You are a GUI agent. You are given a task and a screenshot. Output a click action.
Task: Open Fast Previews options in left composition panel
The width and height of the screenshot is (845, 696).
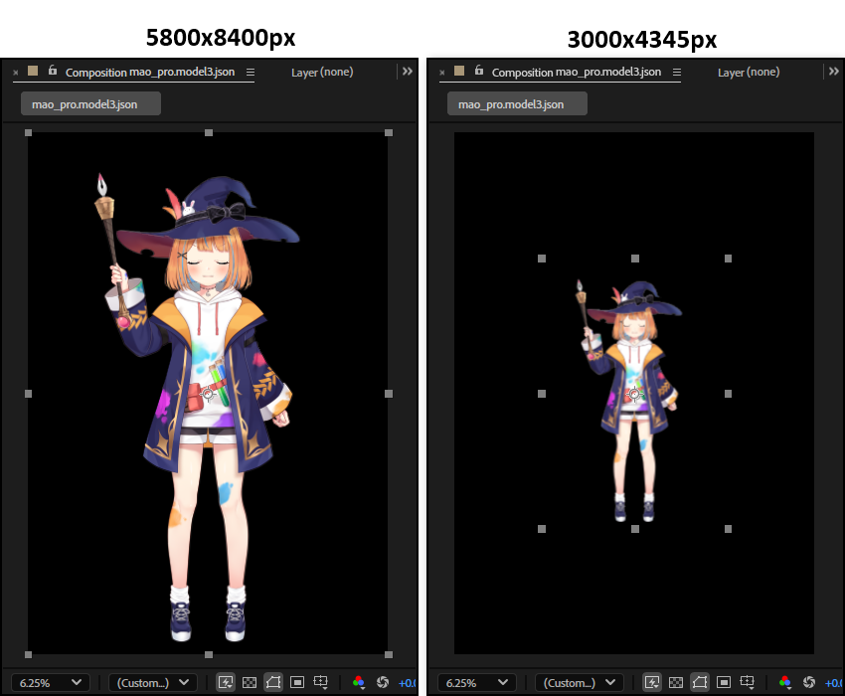[x=226, y=682]
